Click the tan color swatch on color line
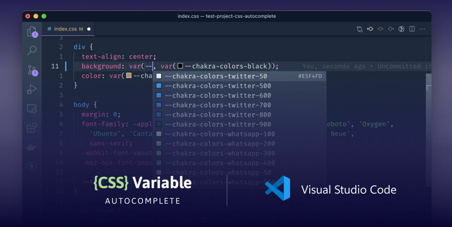 click(x=129, y=76)
